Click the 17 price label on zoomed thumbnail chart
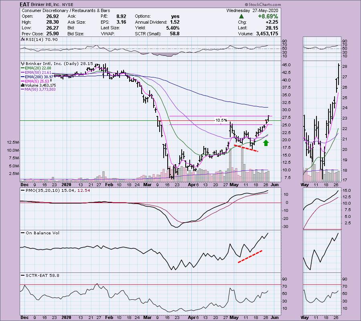361x321 pixels. pos(345,180)
